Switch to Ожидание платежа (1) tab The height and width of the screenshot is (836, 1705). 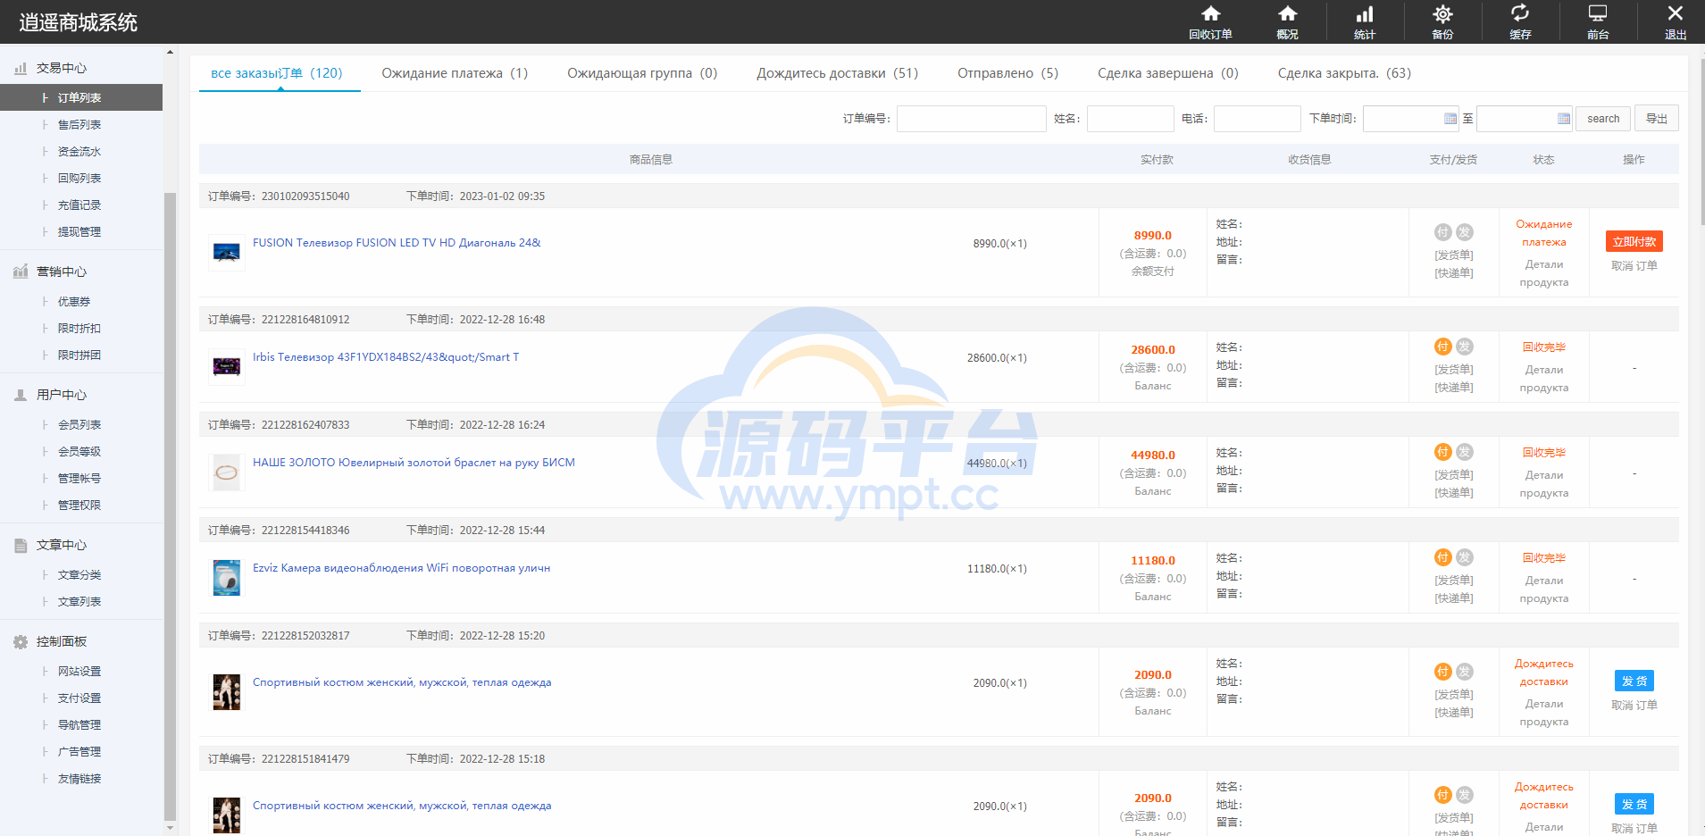pos(455,73)
